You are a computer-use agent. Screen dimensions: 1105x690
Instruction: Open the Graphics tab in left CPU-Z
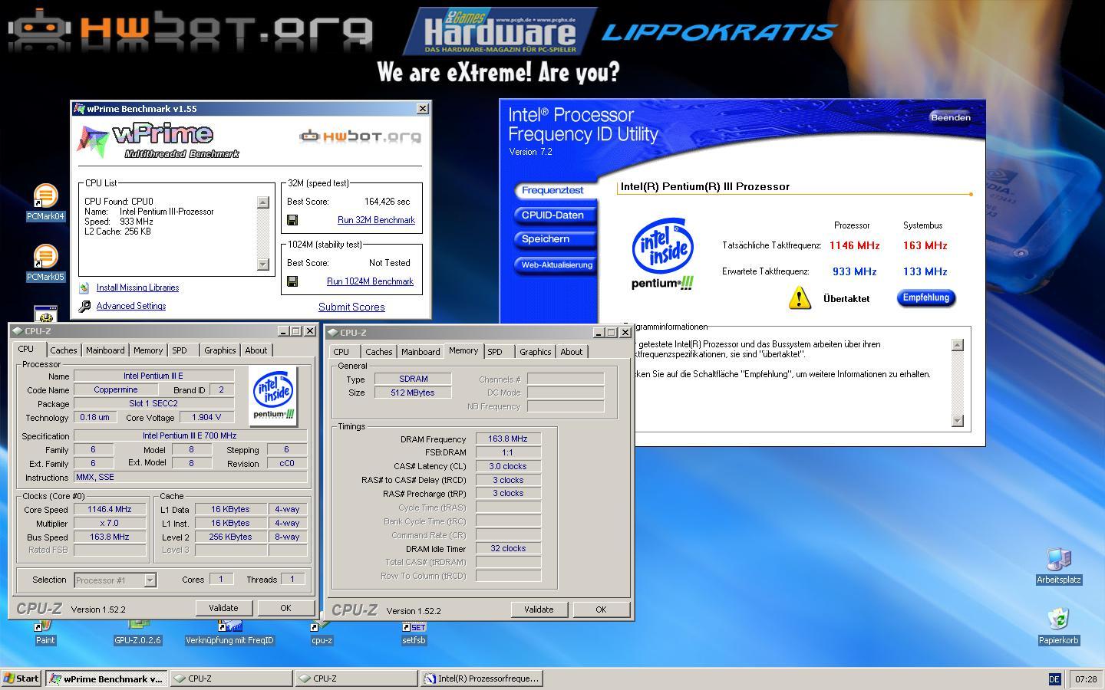[220, 350]
